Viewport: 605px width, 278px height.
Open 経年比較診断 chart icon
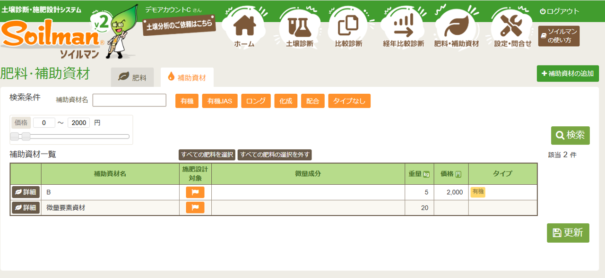(403, 28)
